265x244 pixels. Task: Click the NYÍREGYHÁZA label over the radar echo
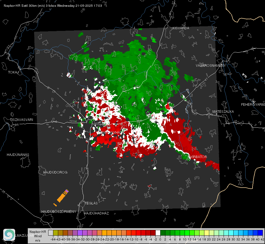click(112, 132)
